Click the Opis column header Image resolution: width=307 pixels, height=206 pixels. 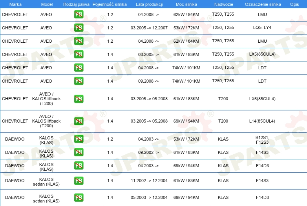[294, 4]
